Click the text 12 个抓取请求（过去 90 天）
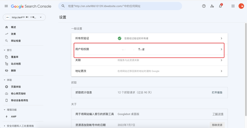This screenshot has height=128, width=247. pyautogui.click(x=135, y=93)
